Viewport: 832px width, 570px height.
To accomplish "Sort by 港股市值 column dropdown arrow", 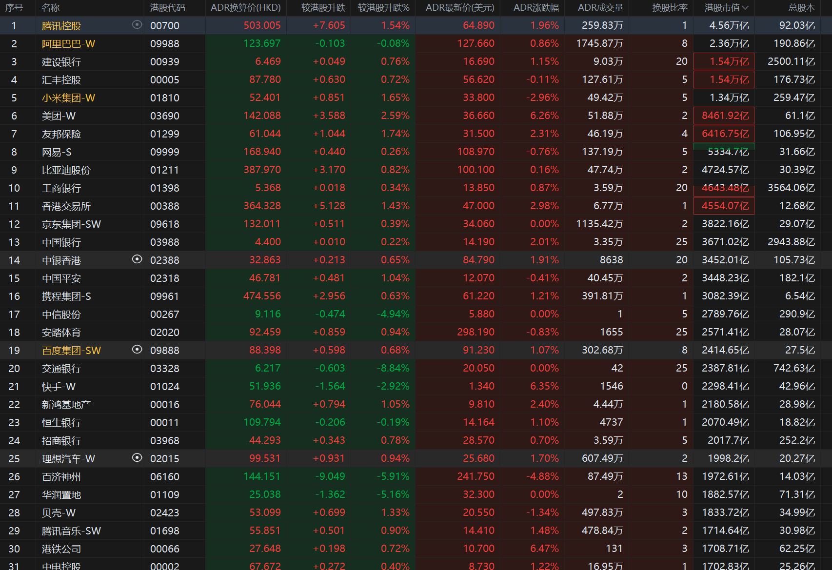I will click(x=745, y=8).
